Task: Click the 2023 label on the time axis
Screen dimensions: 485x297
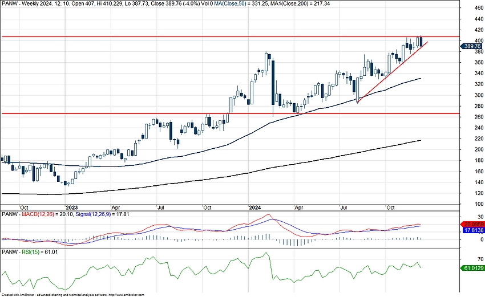Action: [72, 208]
